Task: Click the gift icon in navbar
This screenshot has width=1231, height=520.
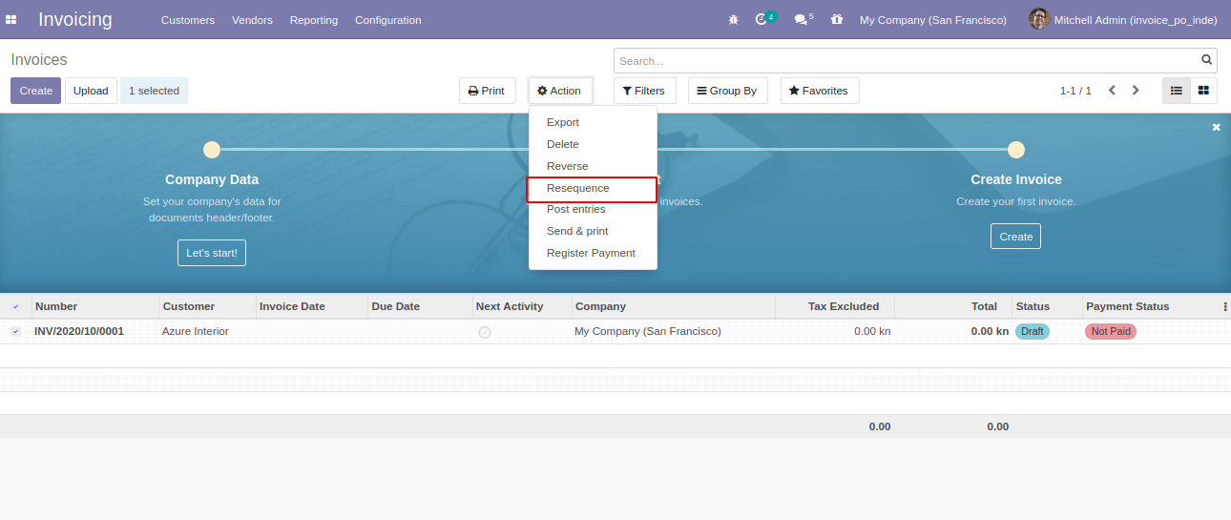Action: point(837,19)
